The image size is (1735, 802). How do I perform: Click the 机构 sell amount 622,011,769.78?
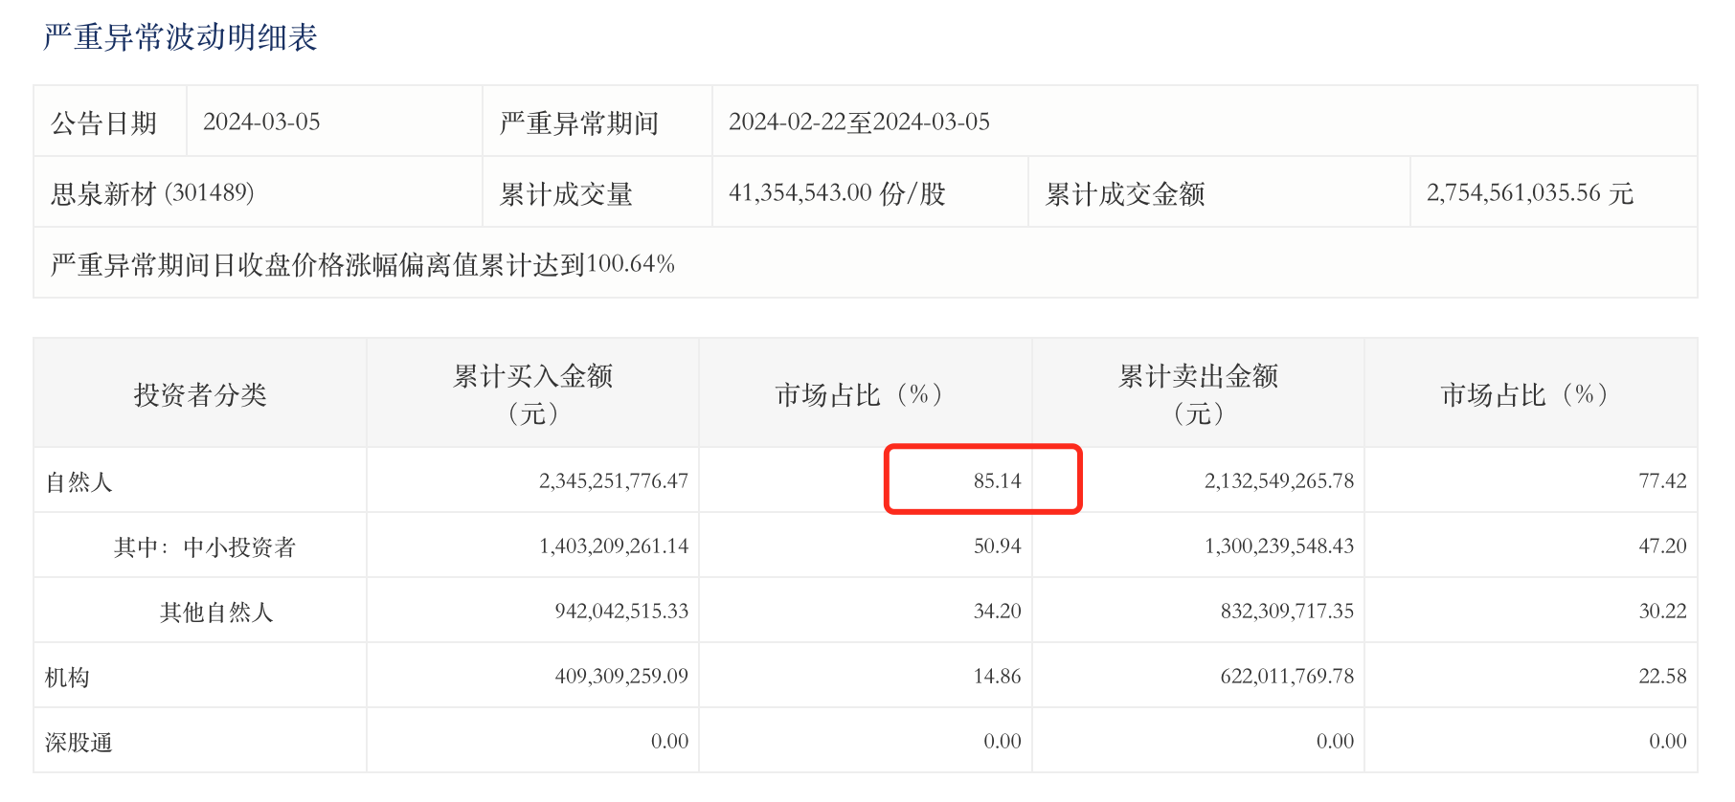point(1287,677)
